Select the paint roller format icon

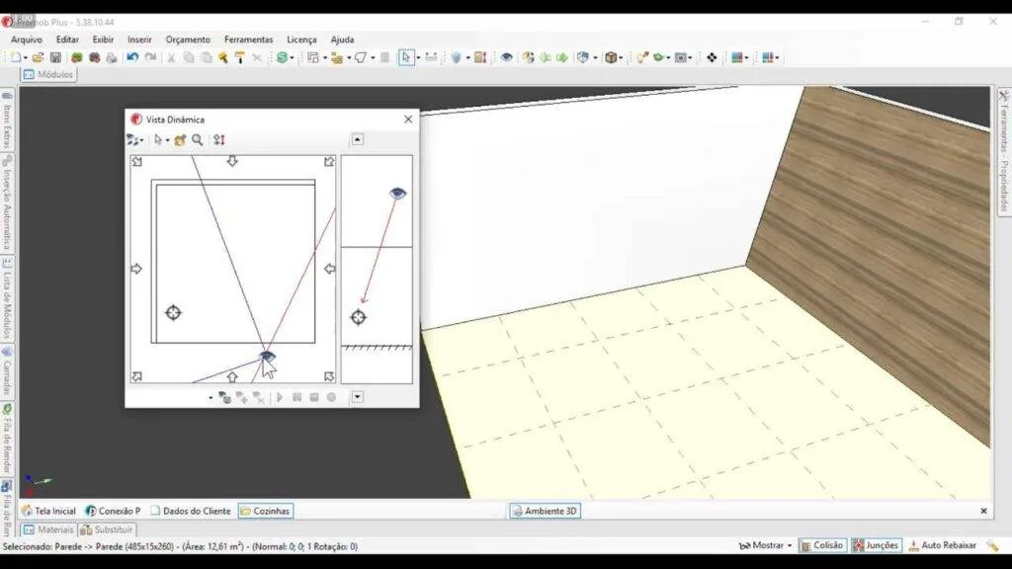coord(239,57)
